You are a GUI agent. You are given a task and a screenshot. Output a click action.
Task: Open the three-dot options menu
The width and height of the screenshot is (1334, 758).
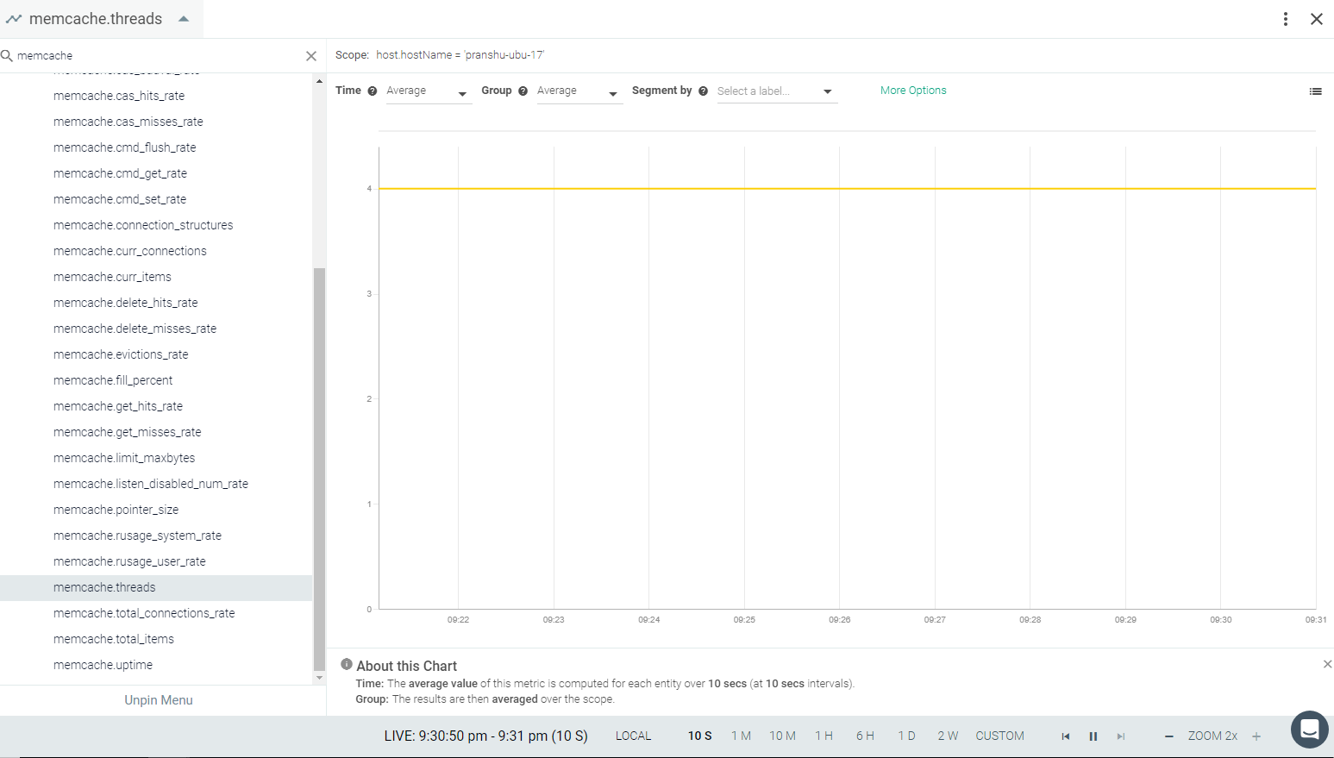(1285, 19)
